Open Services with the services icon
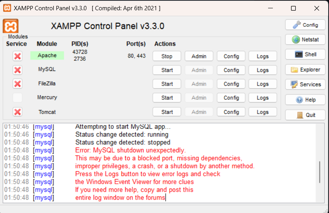The width and height of the screenshot is (329, 213). (x=305, y=84)
